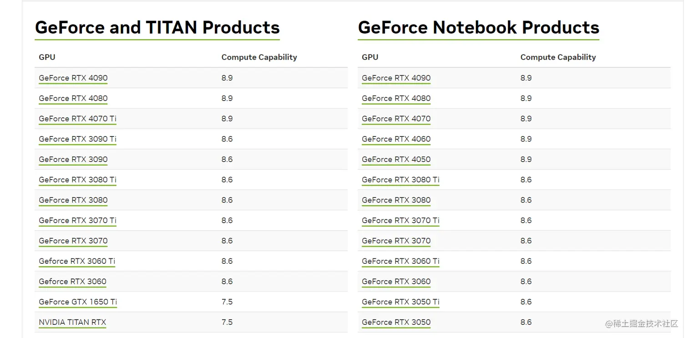Screen dimensions: 688x338
Task: Open the GeForce GTX 1650 Ti link
Action: pos(78,302)
